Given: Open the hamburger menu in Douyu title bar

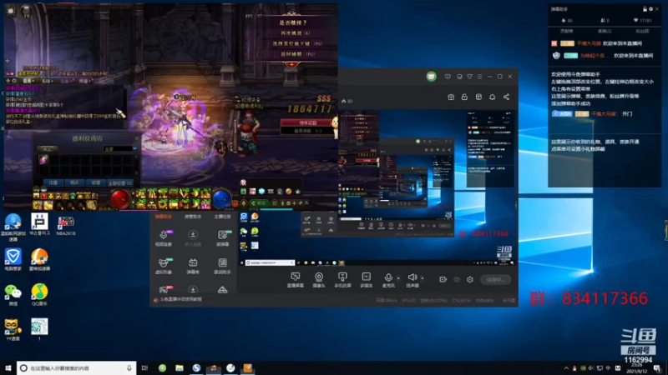Looking at the screenshot, I should [x=479, y=77].
